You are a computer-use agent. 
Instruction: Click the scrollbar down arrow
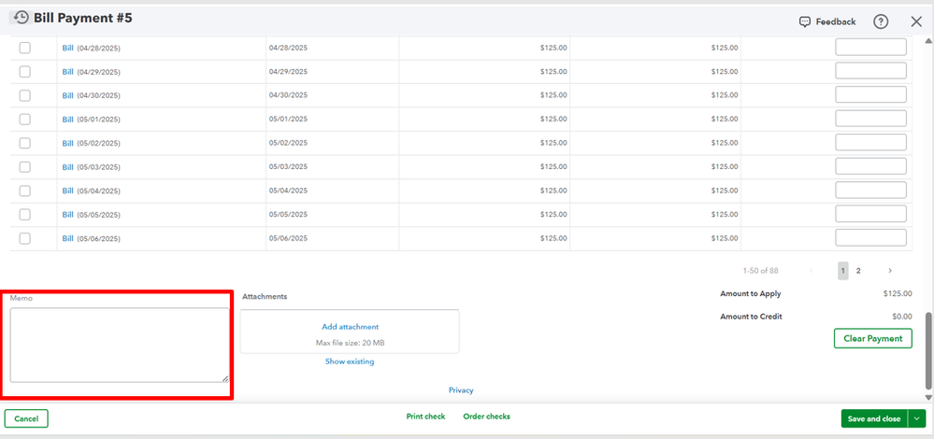pos(928,397)
